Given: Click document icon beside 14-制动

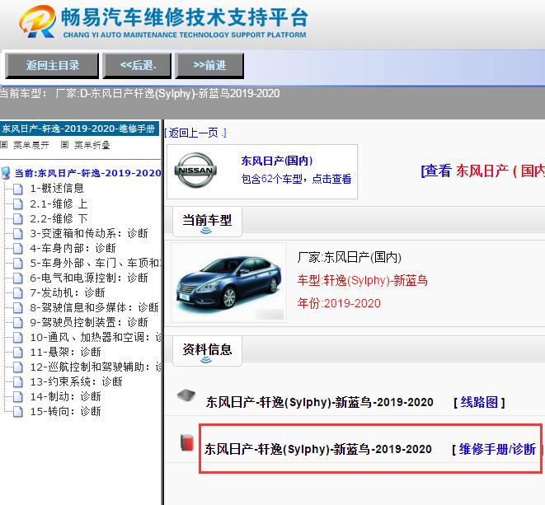Looking at the screenshot, I should coord(17,397).
